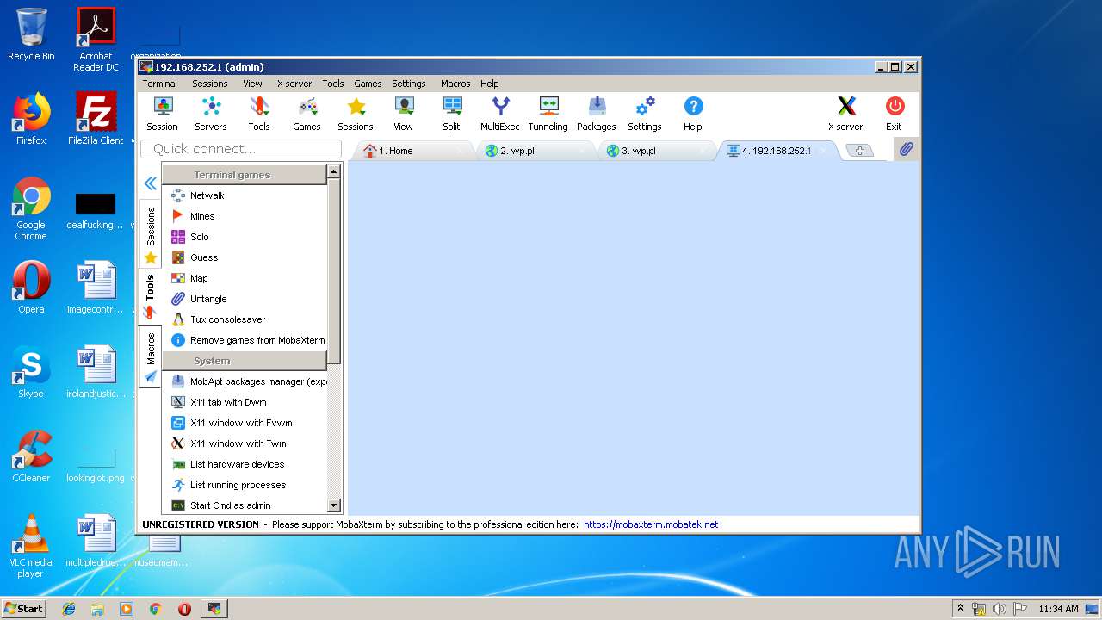Open the View toolbar icon
The width and height of the screenshot is (1102, 620).
[x=404, y=114]
